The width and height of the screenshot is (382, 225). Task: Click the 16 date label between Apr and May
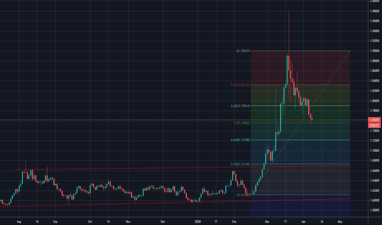(322, 222)
